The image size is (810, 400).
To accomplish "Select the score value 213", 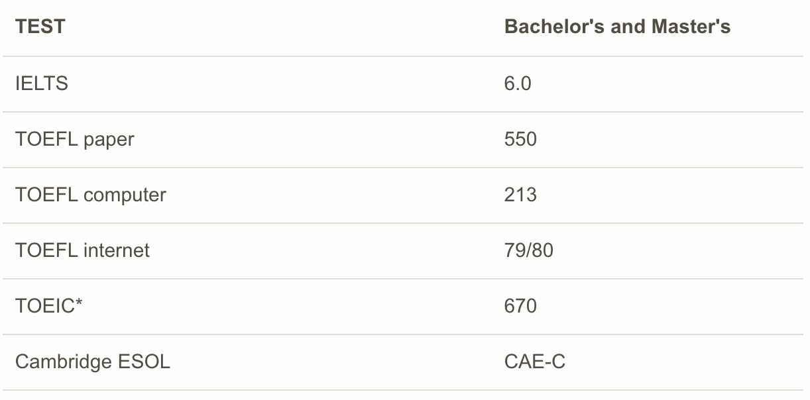I will (520, 195).
